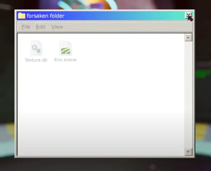
Task: Click the Env.scene filename label
Action: (66, 60)
